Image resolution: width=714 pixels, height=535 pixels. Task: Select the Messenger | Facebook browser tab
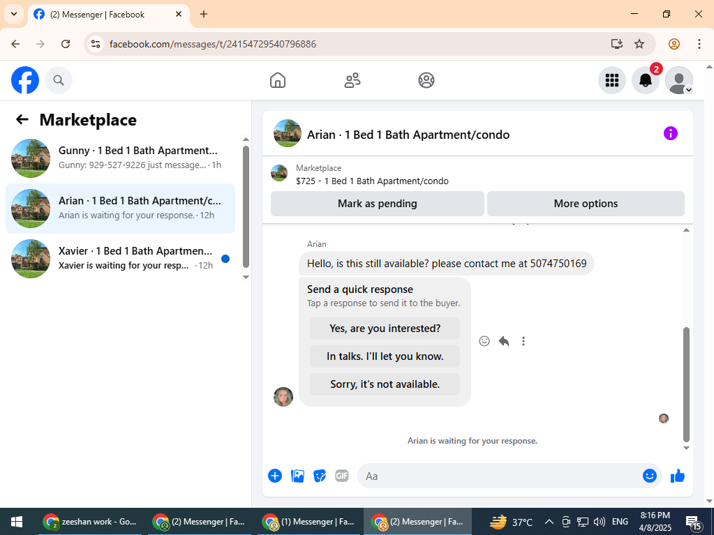point(108,15)
